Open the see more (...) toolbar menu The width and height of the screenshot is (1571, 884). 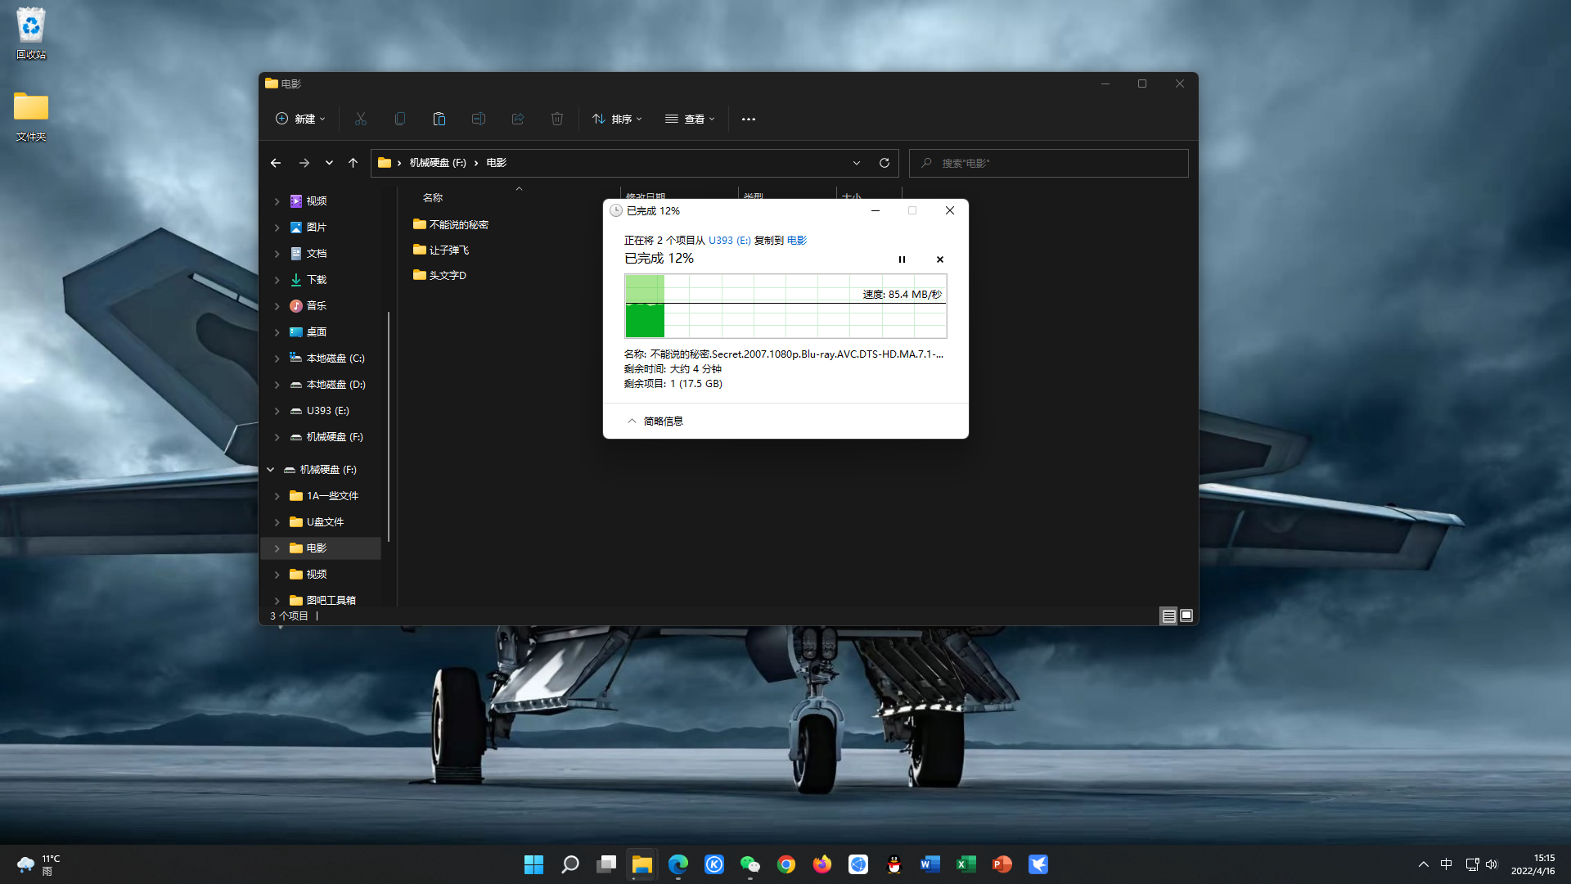point(748,119)
